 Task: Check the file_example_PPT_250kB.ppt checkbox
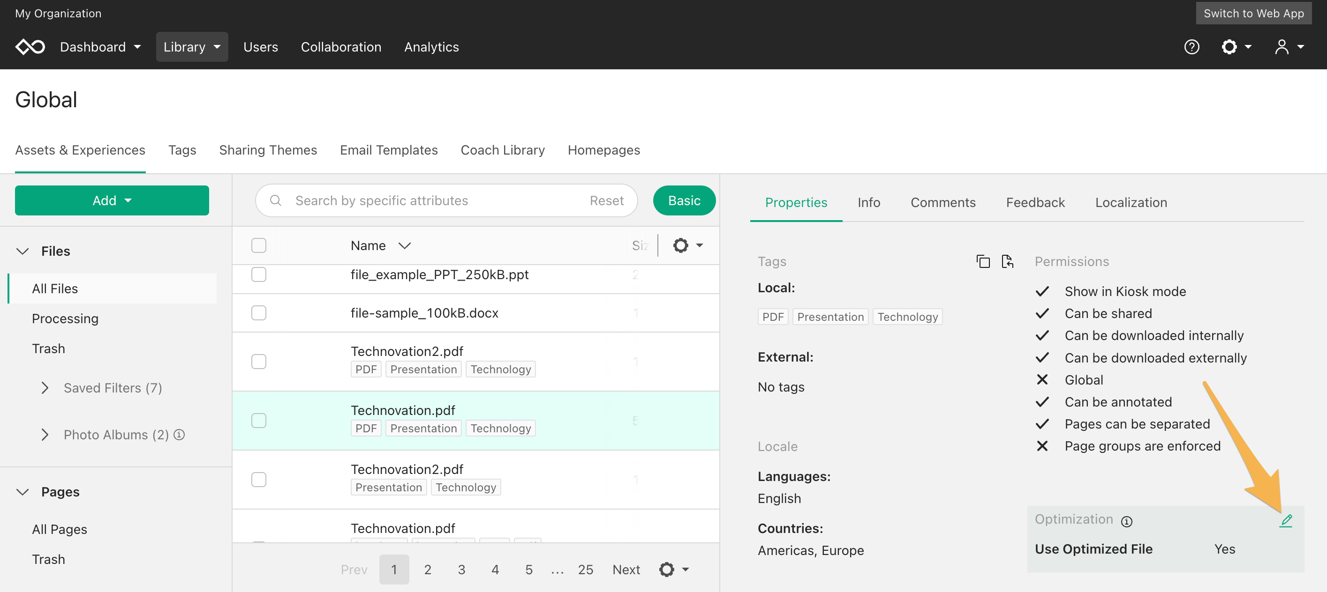[258, 274]
